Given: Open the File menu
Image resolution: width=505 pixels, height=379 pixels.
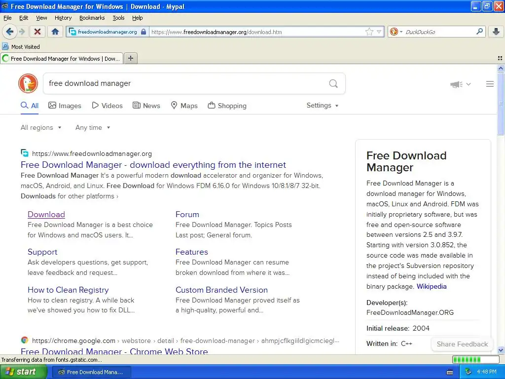Looking at the screenshot, I should (7, 18).
